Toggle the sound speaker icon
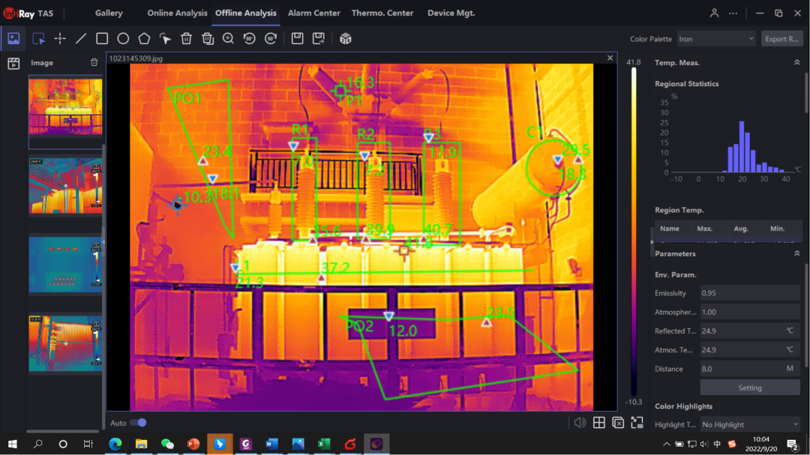Image resolution: width=810 pixels, height=455 pixels. pos(580,423)
